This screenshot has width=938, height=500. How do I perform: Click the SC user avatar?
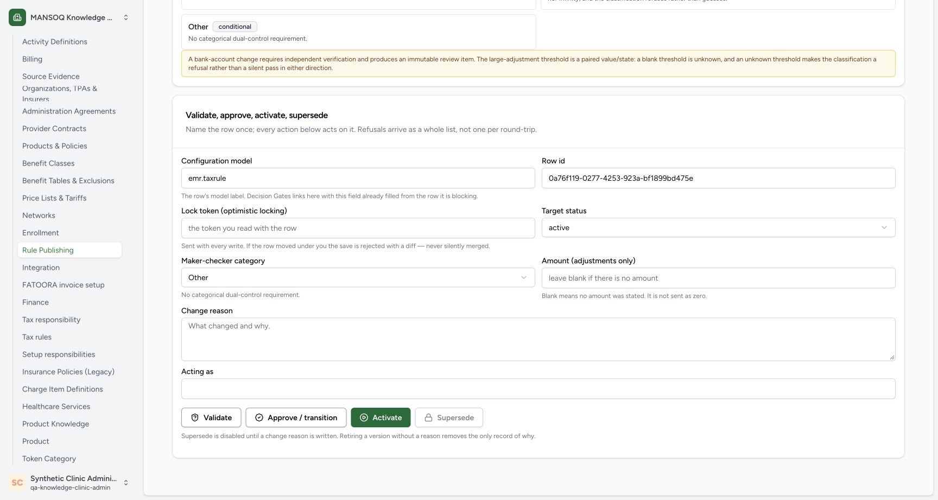click(x=17, y=483)
